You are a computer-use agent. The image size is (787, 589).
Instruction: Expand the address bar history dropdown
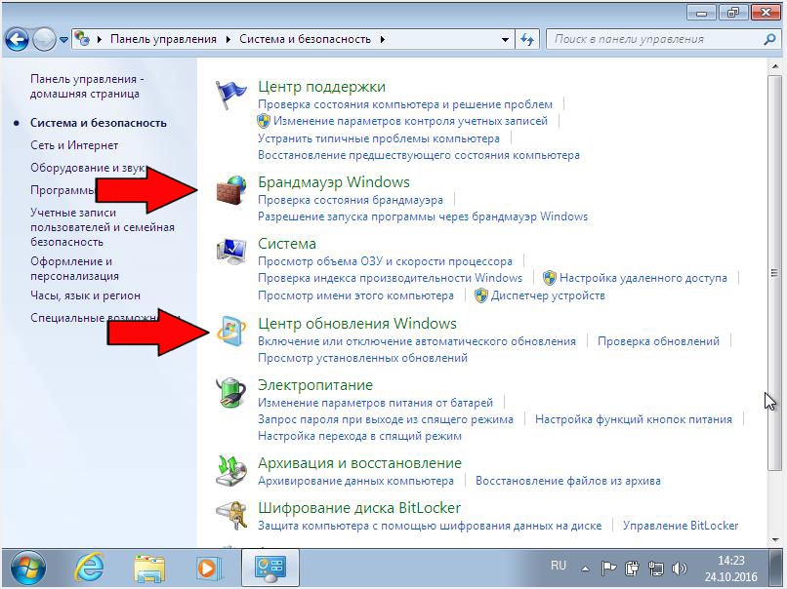coord(505,40)
